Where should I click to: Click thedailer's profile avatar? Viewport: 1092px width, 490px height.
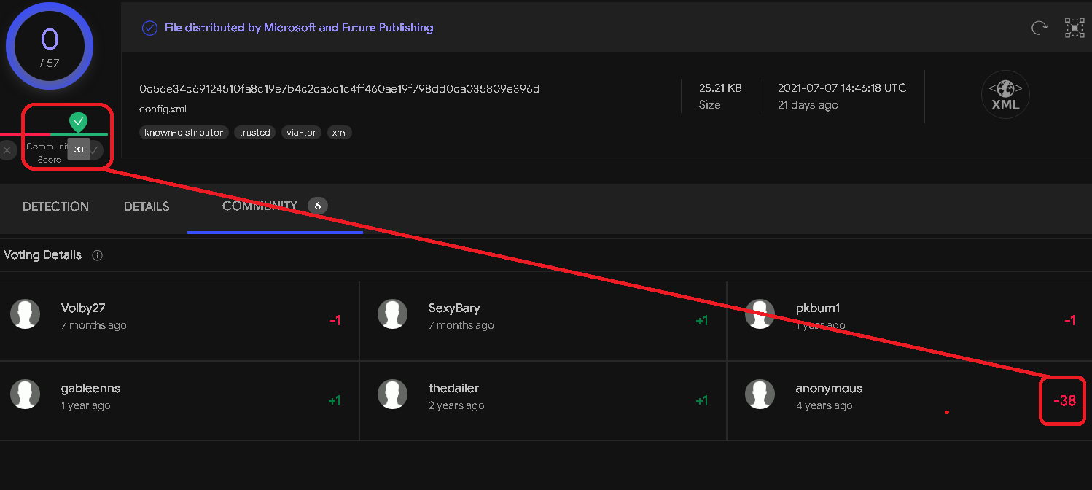pos(393,394)
